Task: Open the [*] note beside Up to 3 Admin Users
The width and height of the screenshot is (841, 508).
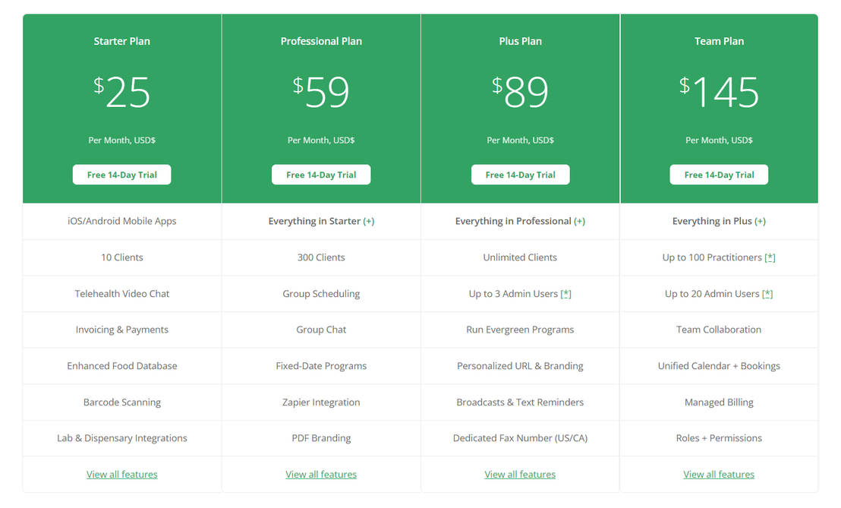Action: click(566, 293)
